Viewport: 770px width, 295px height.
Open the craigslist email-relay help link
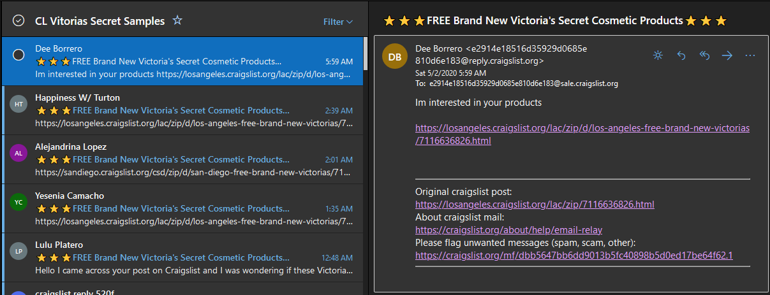click(508, 230)
